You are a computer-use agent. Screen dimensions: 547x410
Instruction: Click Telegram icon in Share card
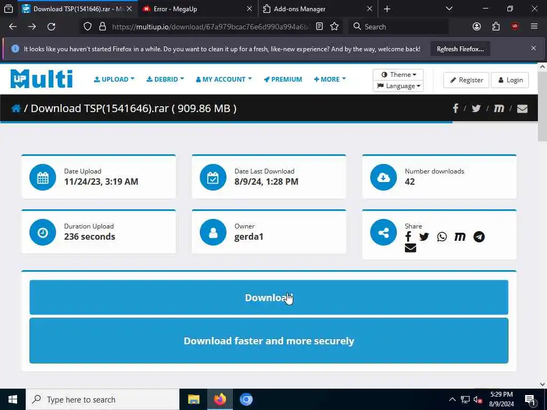pos(479,236)
